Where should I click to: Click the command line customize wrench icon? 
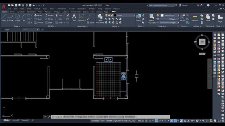coord(49,117)
